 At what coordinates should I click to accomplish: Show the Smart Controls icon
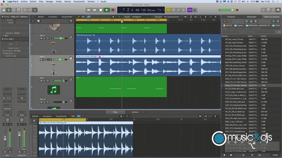[x=25, y=10]
